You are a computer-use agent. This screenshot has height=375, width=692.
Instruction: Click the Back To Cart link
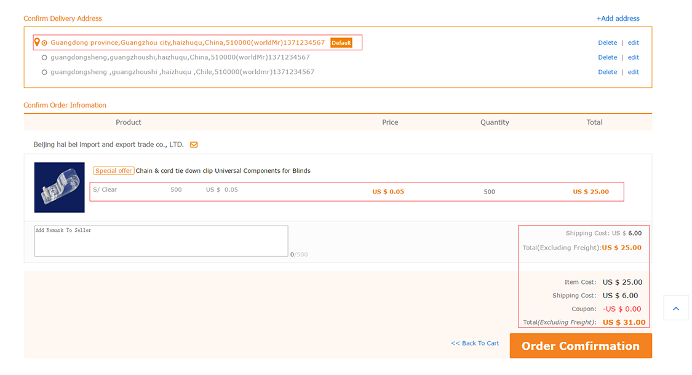tap(475, 343)
